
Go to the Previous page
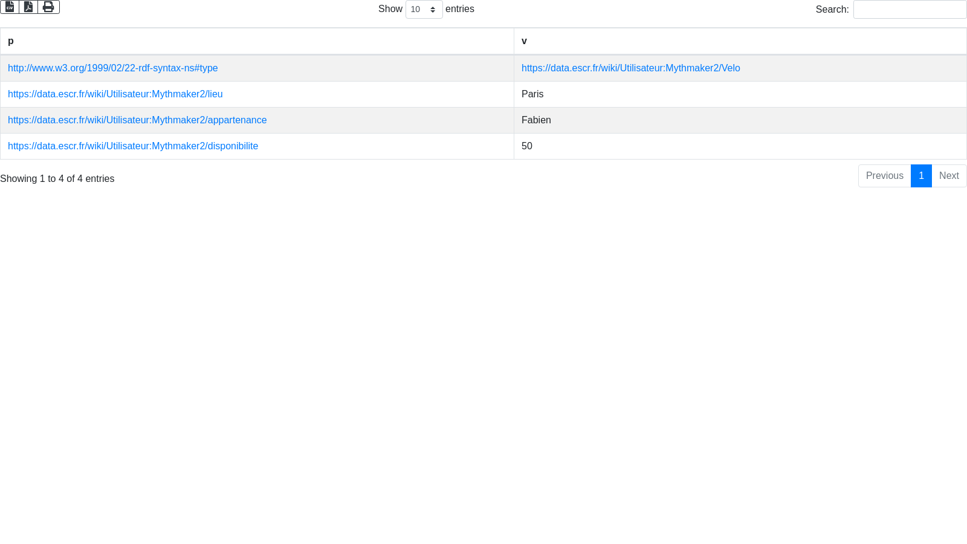pos(884,176)
